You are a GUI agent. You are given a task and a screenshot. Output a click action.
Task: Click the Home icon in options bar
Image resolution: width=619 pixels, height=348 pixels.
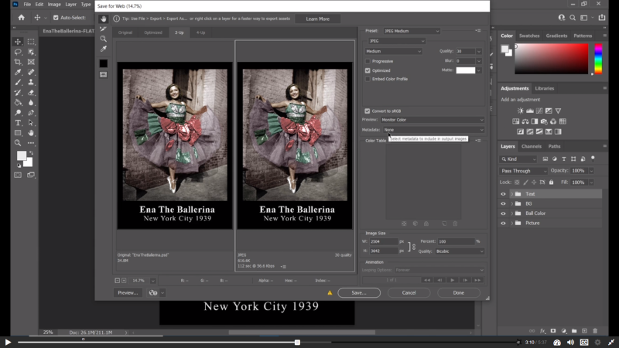pos(22,17)
